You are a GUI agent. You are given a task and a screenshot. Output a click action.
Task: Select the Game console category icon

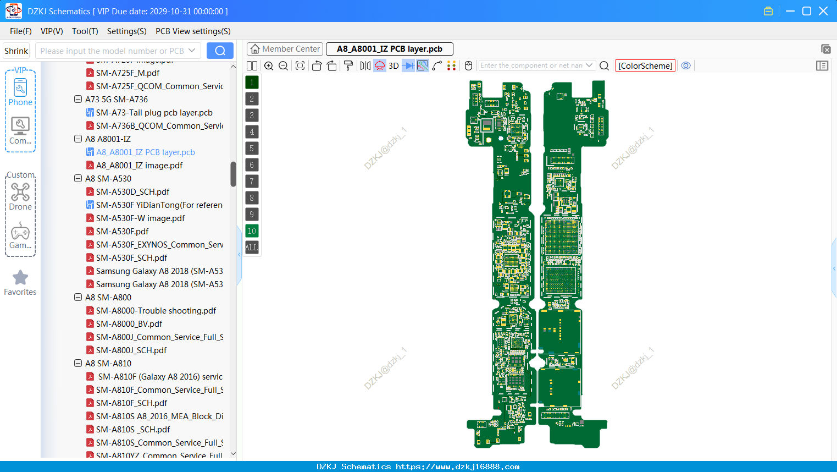point(20,235)
